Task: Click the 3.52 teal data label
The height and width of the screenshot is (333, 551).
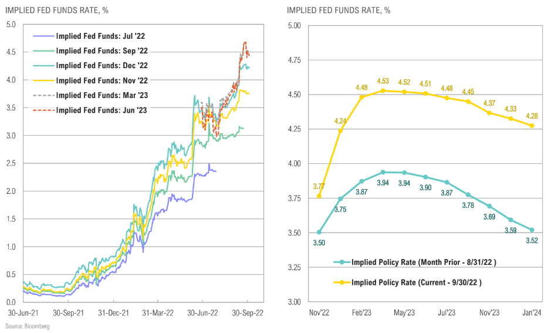Action: point(532,241)
